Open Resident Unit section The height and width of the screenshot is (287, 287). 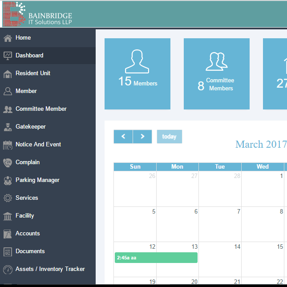click(x=48, y=73)
